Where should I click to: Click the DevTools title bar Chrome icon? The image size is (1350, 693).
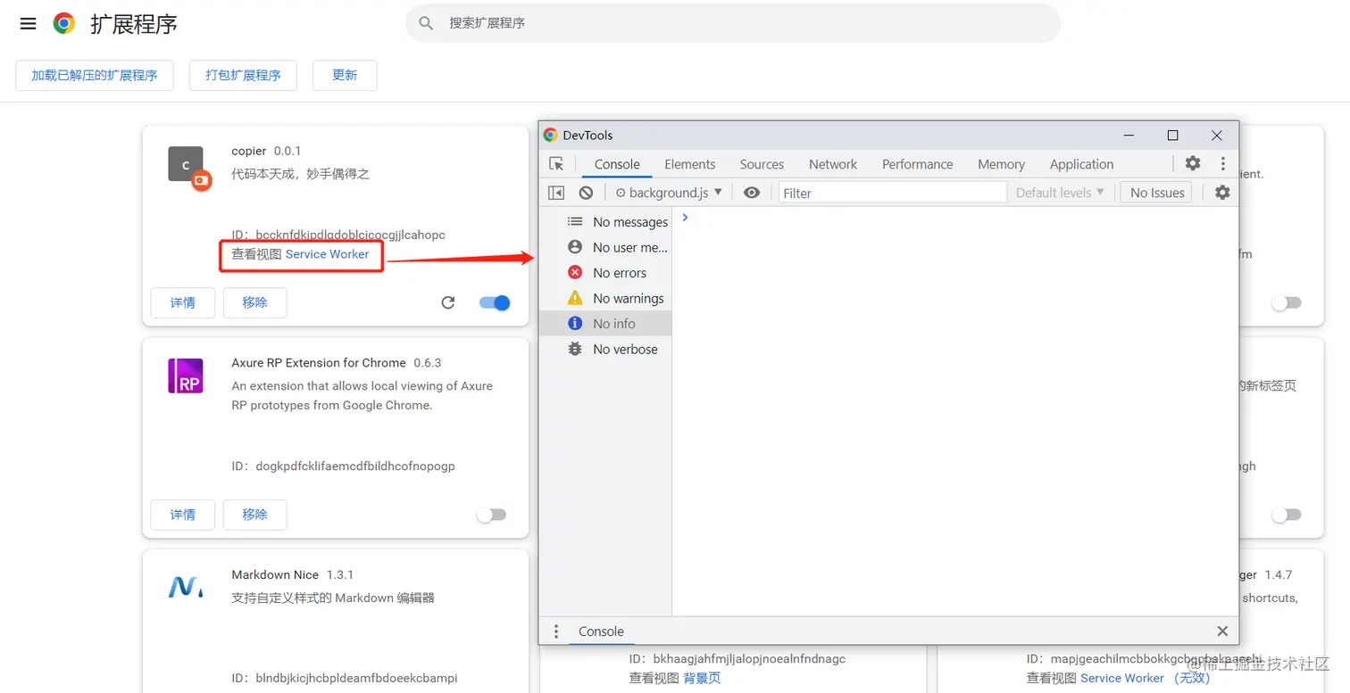550,136
